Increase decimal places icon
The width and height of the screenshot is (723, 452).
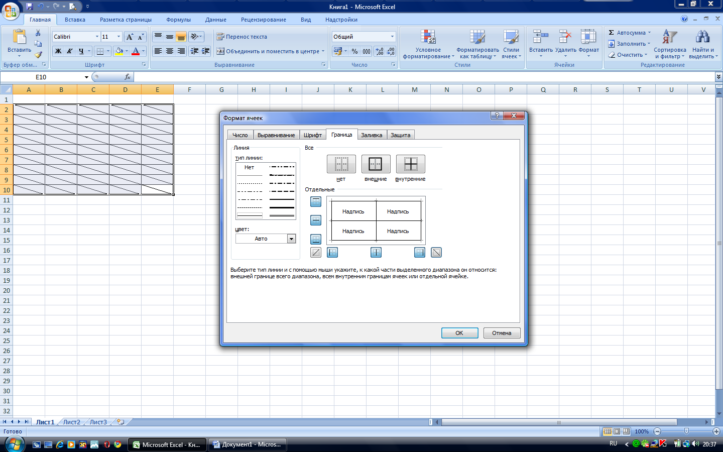(x=380, y=51)
